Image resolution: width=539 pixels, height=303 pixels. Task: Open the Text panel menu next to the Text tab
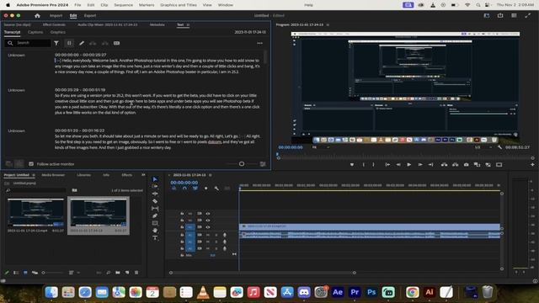click(188, 24)
